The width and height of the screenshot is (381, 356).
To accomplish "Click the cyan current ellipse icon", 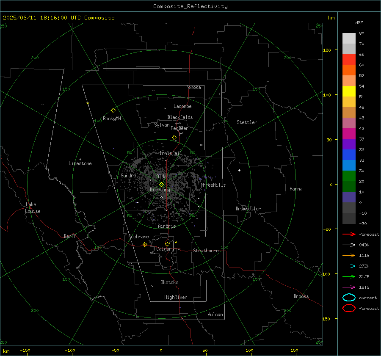I will click(x=349, y=298).
